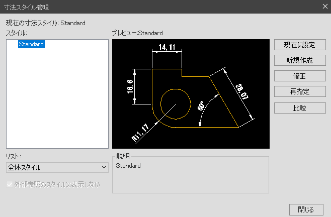This screenshot has height=217, width=331.
Task: Click the dimension style preview image
Action: pos(191,94)
